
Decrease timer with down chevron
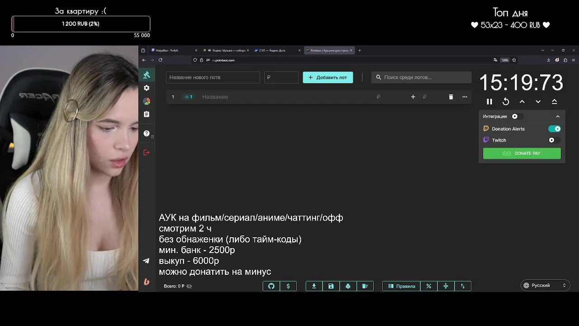(x=538, y=101)
